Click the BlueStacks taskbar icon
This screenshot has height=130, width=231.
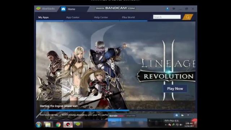coord(78,125)
